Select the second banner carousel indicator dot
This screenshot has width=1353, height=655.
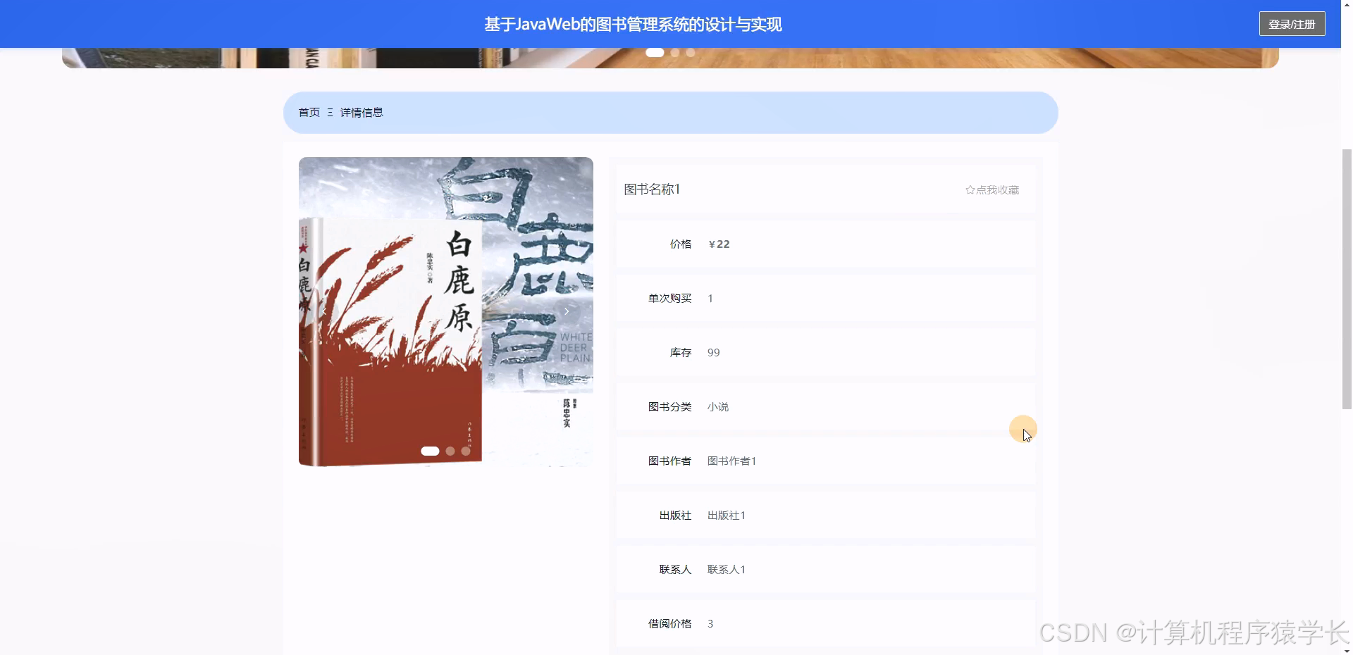pos(675,52)
